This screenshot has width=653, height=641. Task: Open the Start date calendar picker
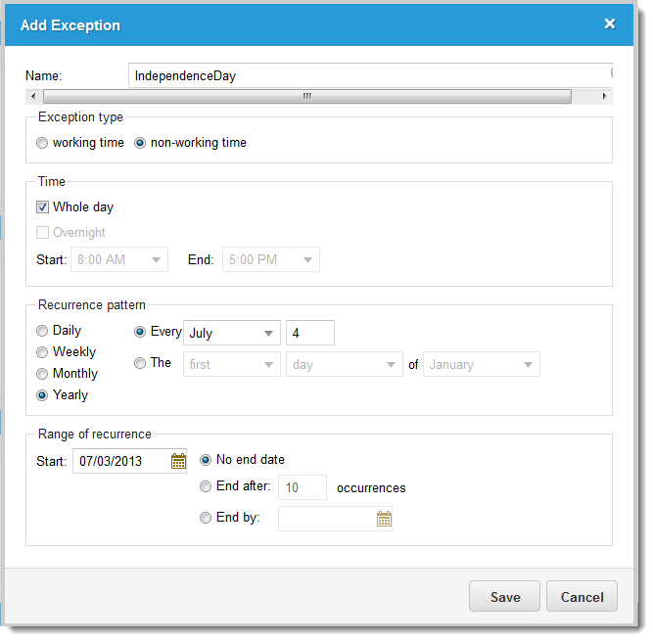tap(178, 461)
